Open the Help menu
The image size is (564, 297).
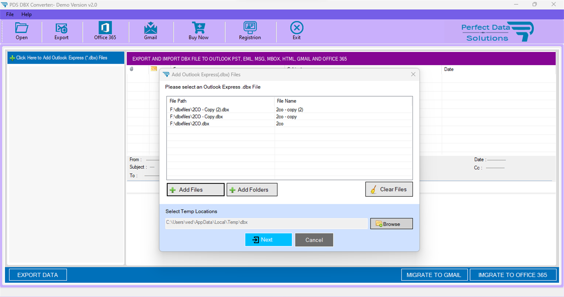[x=27, y=14]
